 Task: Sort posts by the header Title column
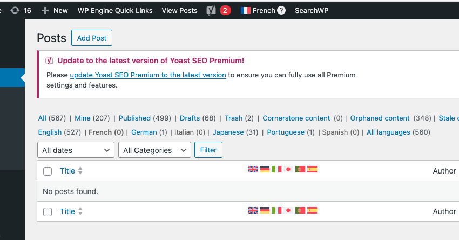click(x=67, y=171)
